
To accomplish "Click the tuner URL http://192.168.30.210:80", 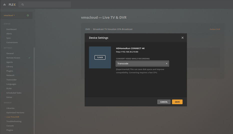I will pyautogui.click(x=127, y=52).
